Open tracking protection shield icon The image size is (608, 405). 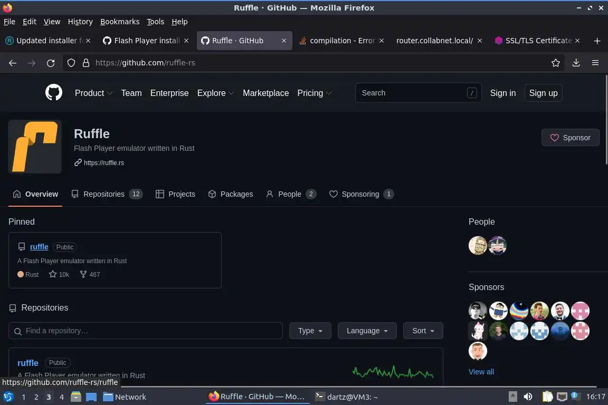click(x=71, y=63)
